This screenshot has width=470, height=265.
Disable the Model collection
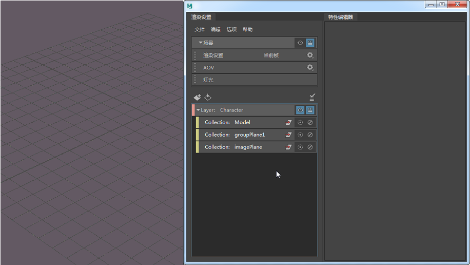310,122
